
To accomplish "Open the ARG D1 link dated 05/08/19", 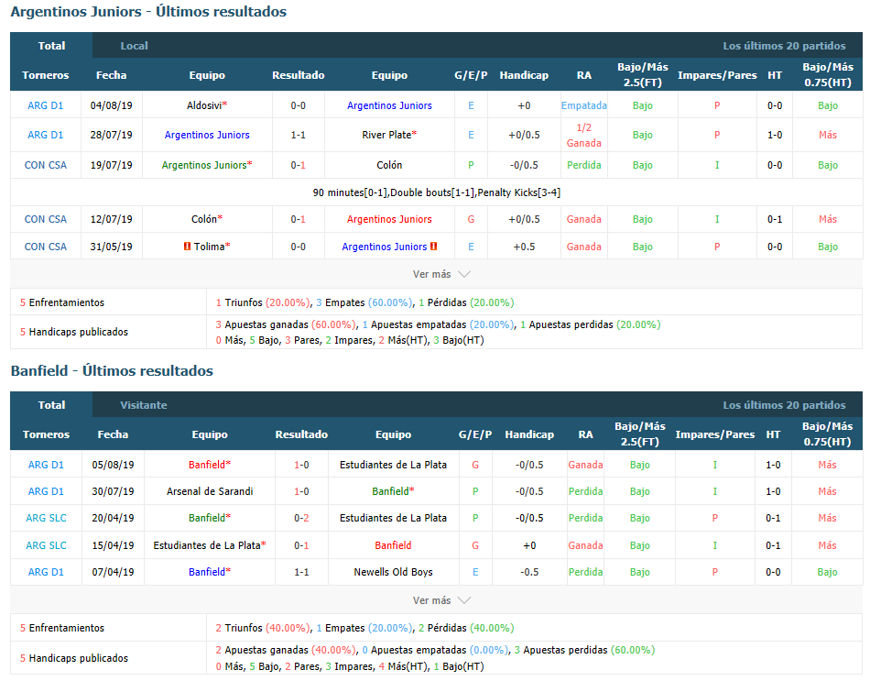I will [46, 465].
